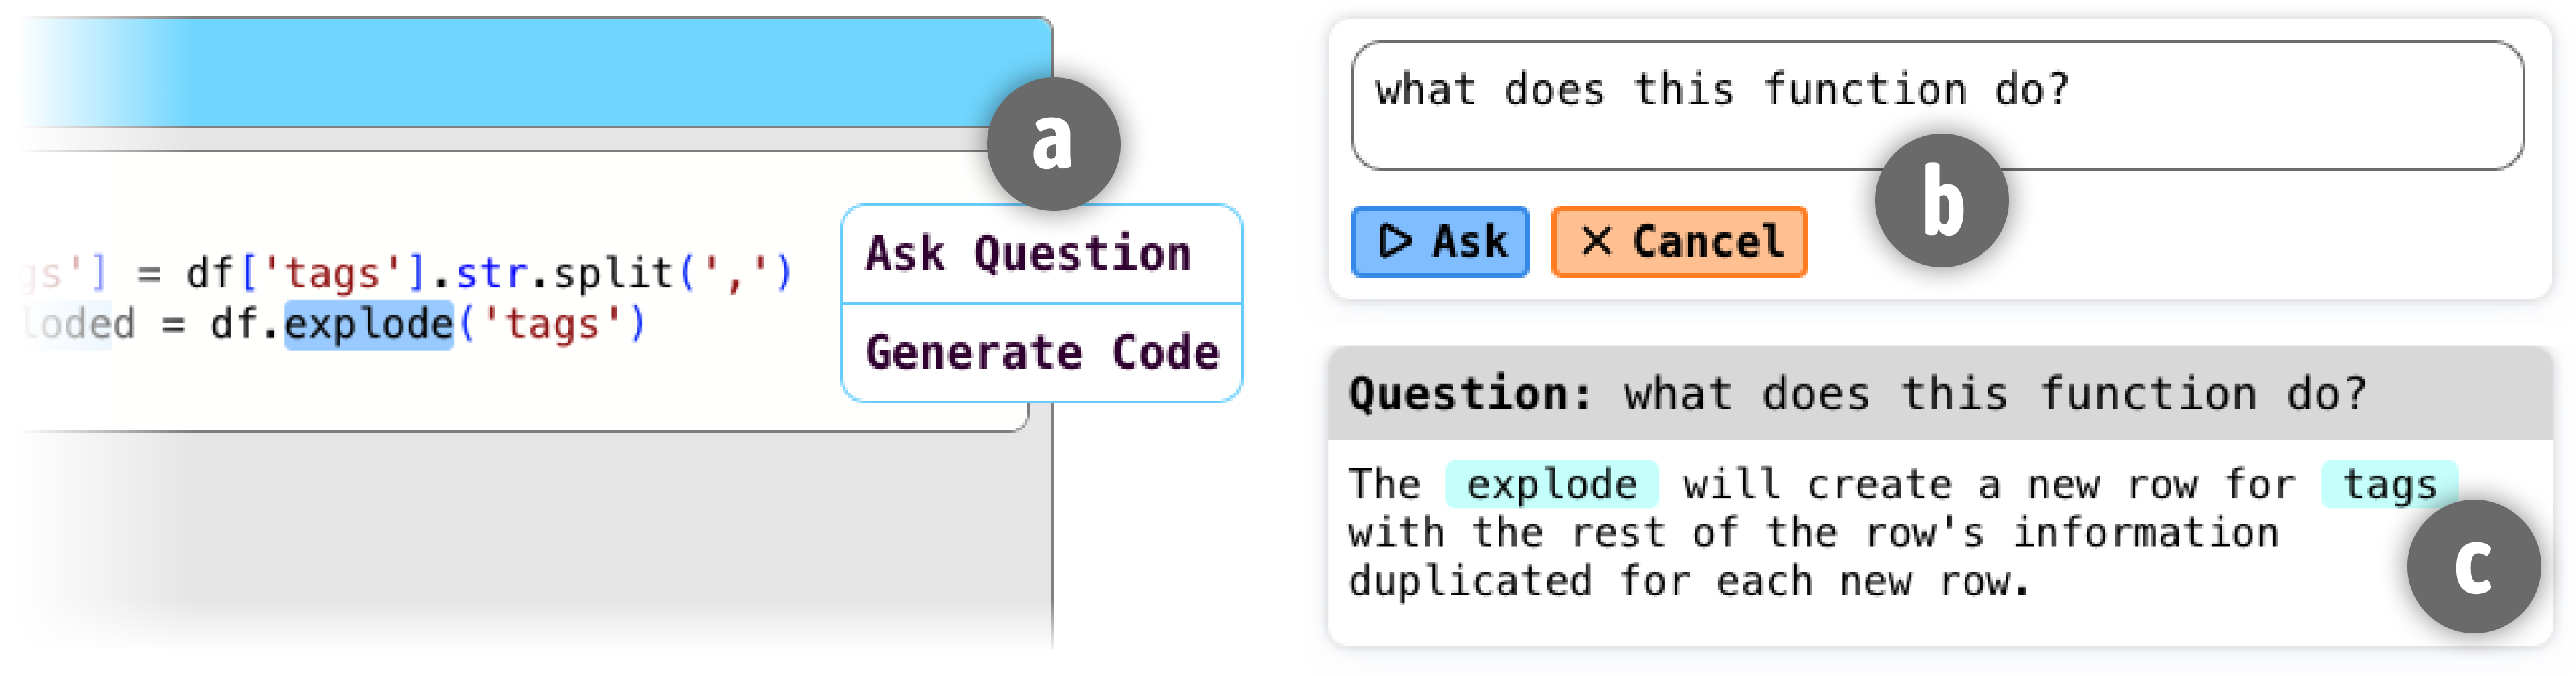
Task: Click the circled letter c badge
Action: click(x=2473, y=566)
